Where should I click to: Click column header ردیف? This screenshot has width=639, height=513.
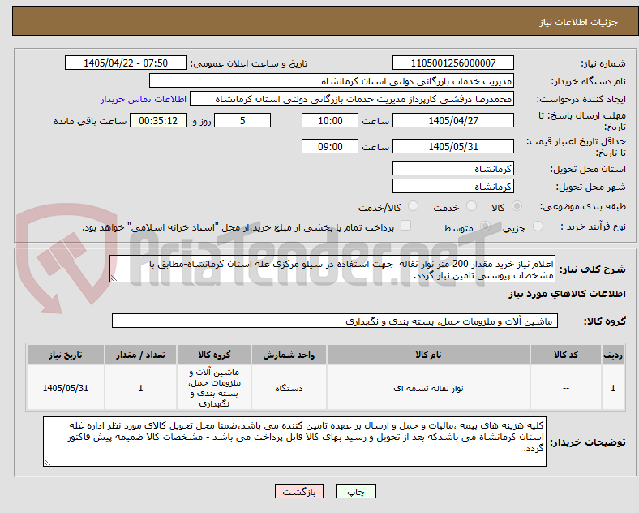[613, 355]
